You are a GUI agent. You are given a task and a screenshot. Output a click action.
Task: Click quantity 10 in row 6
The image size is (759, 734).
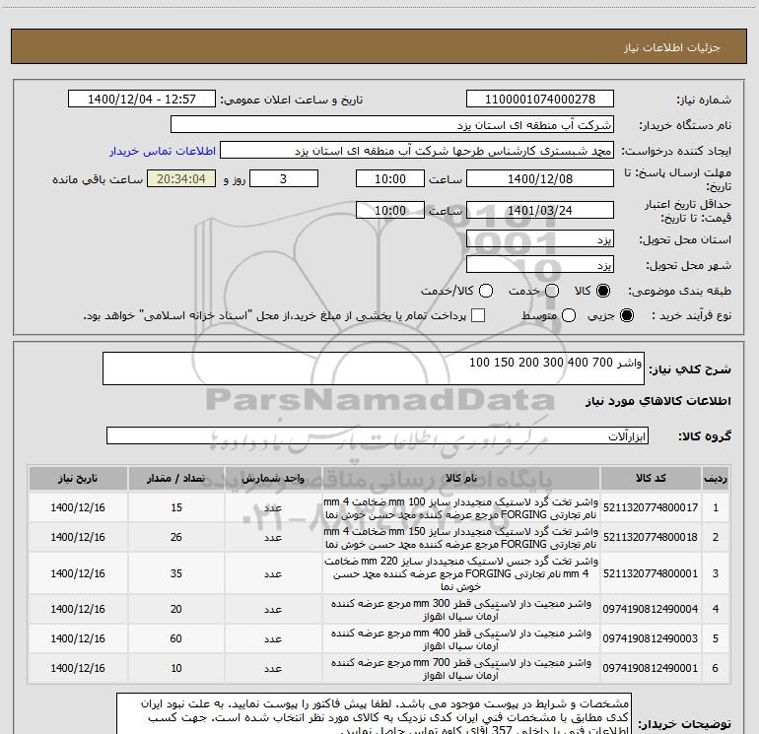point(176,668)
